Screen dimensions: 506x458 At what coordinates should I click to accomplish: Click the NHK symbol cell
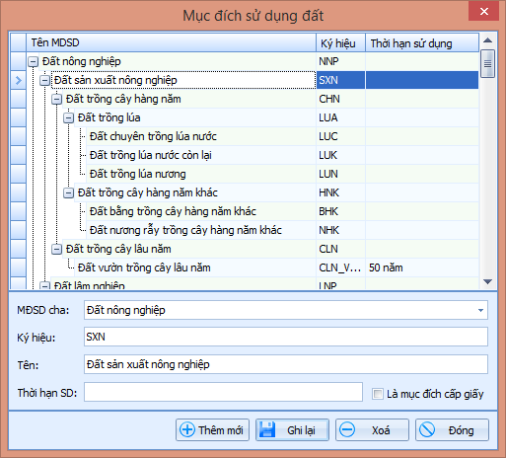point(340,230)
